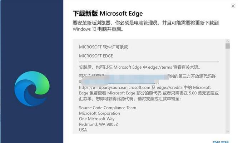Click the Redmond, WA 98052 line
Image resolution: width=238 pixels, height=143 pixels.
(98, 124)
